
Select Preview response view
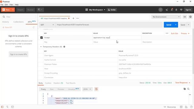[x=61, y=89]
